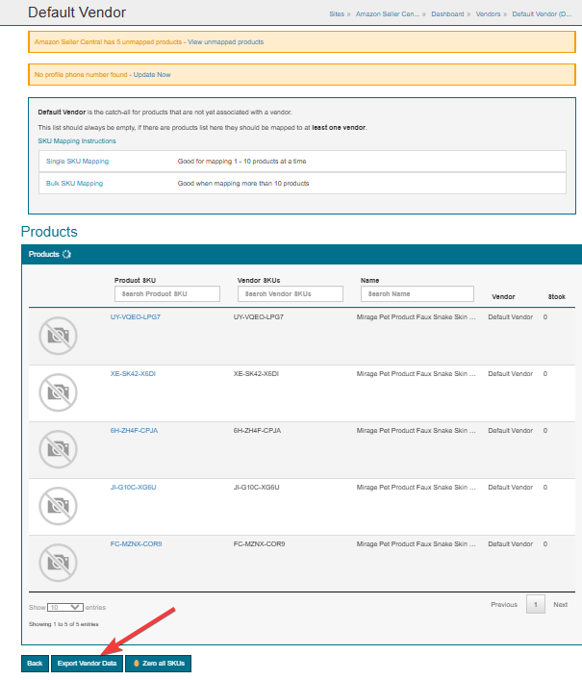
Task: Select Single SKU Mapping option
Action: click(77, 162)
